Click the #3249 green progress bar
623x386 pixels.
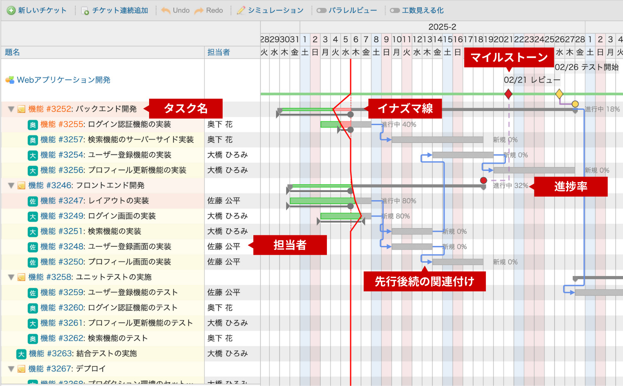coord(341,216)
